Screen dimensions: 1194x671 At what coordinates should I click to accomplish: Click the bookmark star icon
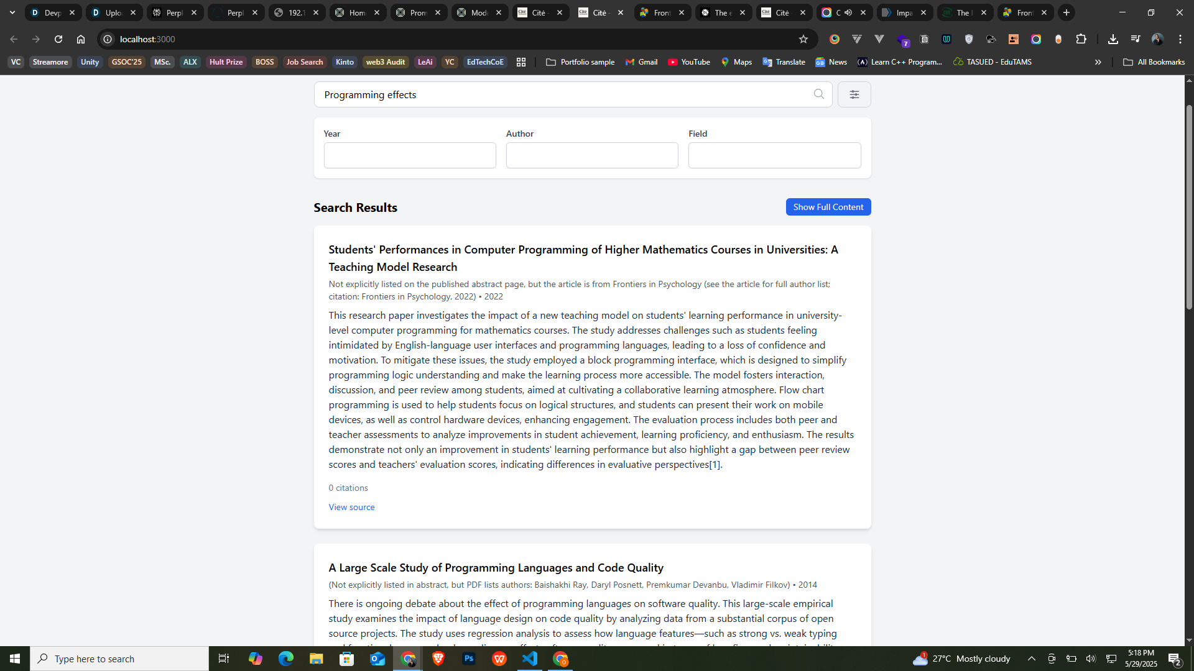[803, 39]
